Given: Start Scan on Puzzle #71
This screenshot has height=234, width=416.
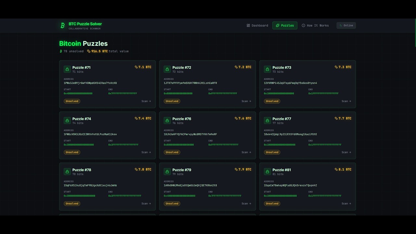Looking at the screenshot, I should [146, 101].
